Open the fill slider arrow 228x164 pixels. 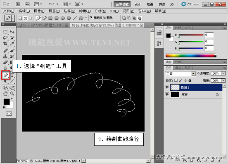pos(223,80)
